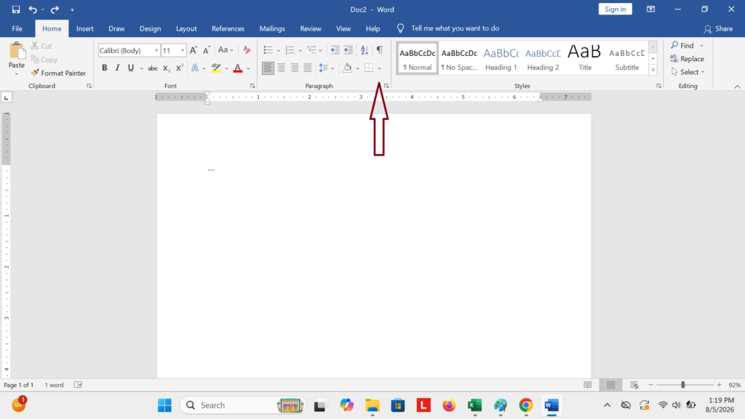Toggle Bold formatting
This screenshot has width=745, height=419.
point(105,68)
